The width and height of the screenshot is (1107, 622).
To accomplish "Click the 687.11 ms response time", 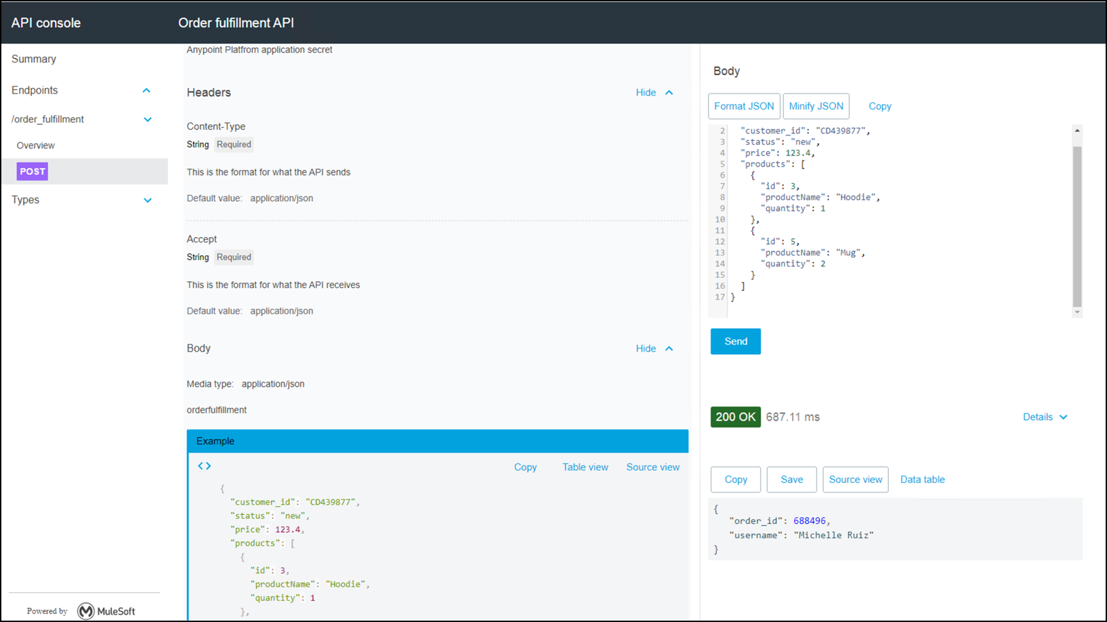I will coord(793,417).
